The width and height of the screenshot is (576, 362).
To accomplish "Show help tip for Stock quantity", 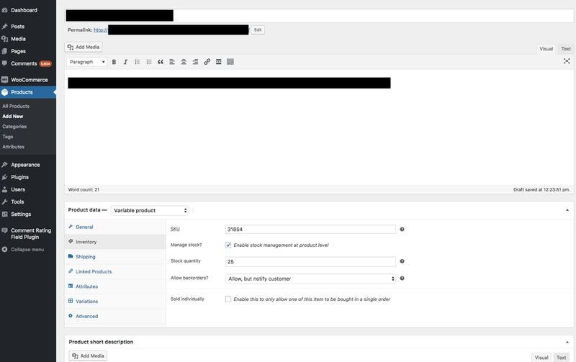I will 402,261.
